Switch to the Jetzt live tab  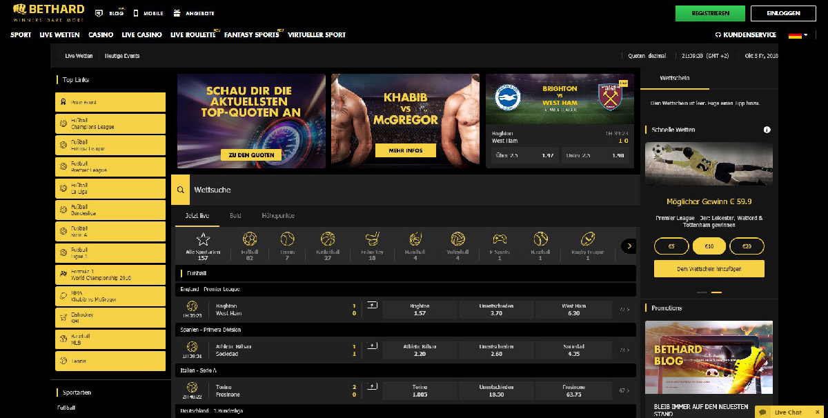pos(197,216)
